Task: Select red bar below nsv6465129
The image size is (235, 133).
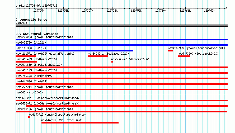Action: click(x=121, y=73)
